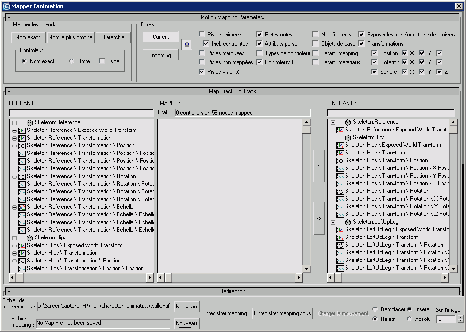Screen dimensions: 466x332
Task: Click the ENTRANT search field
Action: (391, 113)
